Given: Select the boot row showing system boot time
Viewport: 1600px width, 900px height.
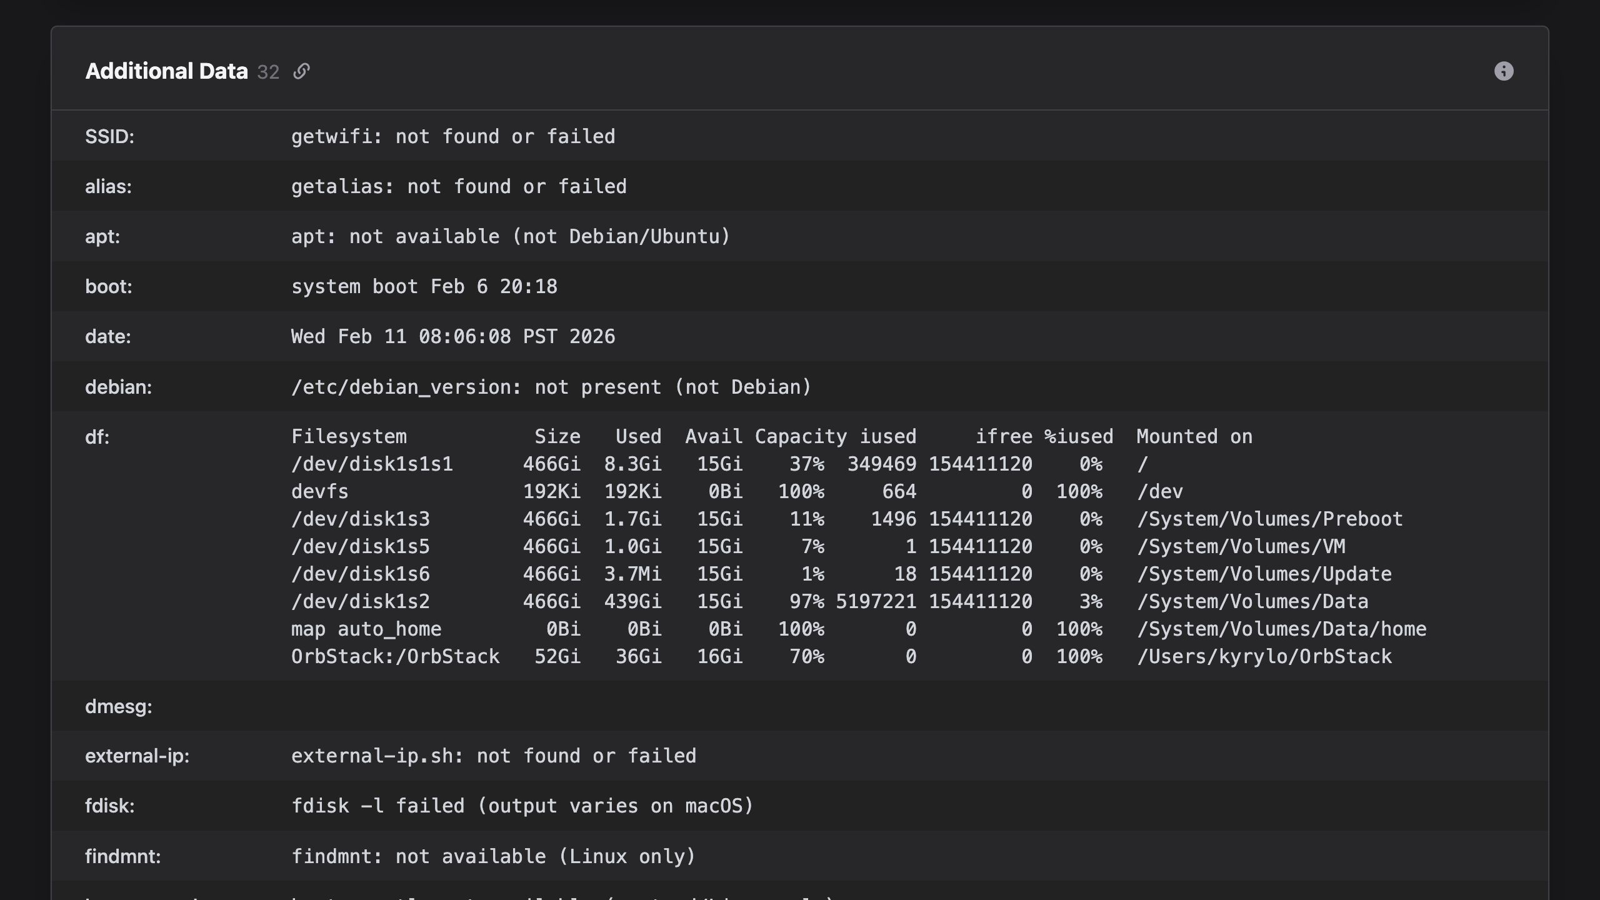Looking at the screenshot, I should 424,286.
